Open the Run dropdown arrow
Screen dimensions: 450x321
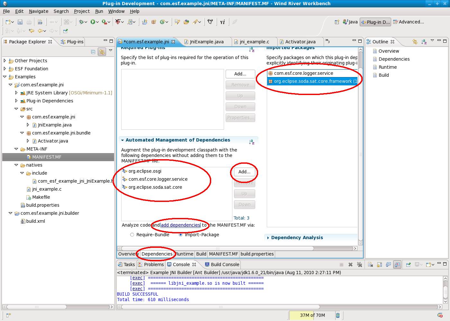[x=97, y=22]
